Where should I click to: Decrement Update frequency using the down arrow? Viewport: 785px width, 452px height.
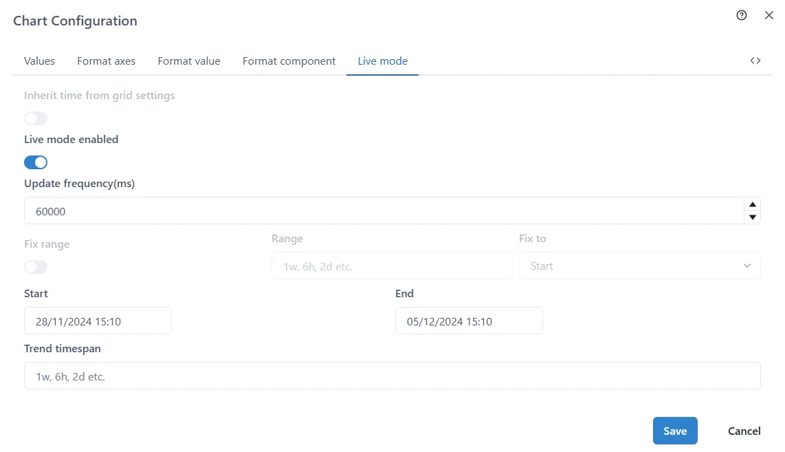[753, 217]
